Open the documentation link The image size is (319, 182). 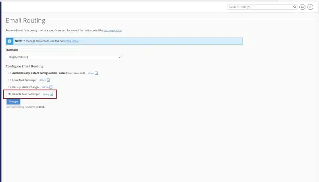(112, 30)
